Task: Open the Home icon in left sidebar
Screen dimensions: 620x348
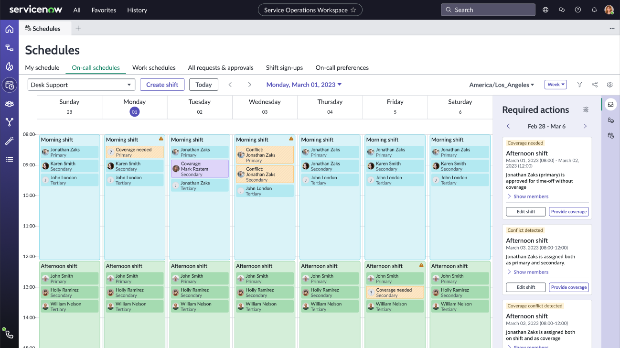Action: point(9,29)
